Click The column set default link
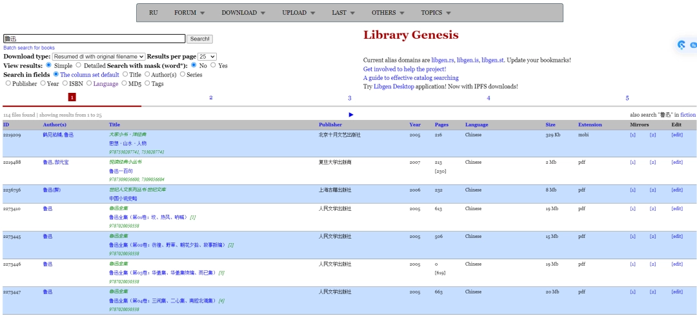The image size is (697, 316). pos(90,75)
